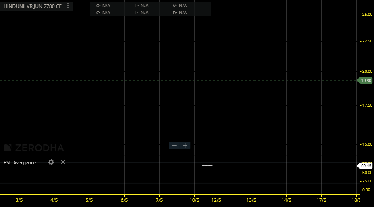Open RSI Divergence settings gear
This screenshot has height=207, width=374.
[x=51, y=162]
